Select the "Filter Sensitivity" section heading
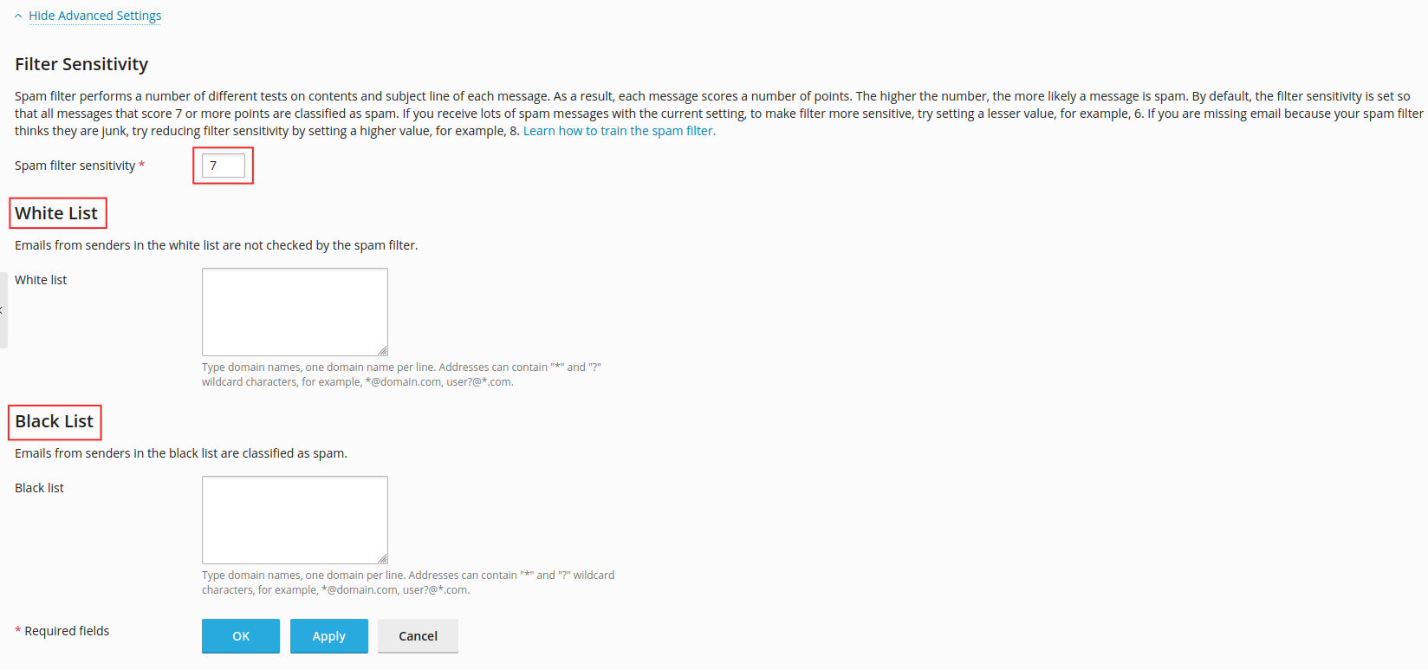The image size is (1428, 670). pyautogui.click(x=81, y=64)
